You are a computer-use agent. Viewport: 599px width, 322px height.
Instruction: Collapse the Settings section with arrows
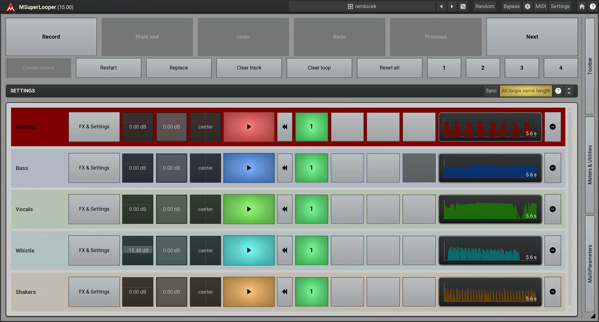coord(569,91)
